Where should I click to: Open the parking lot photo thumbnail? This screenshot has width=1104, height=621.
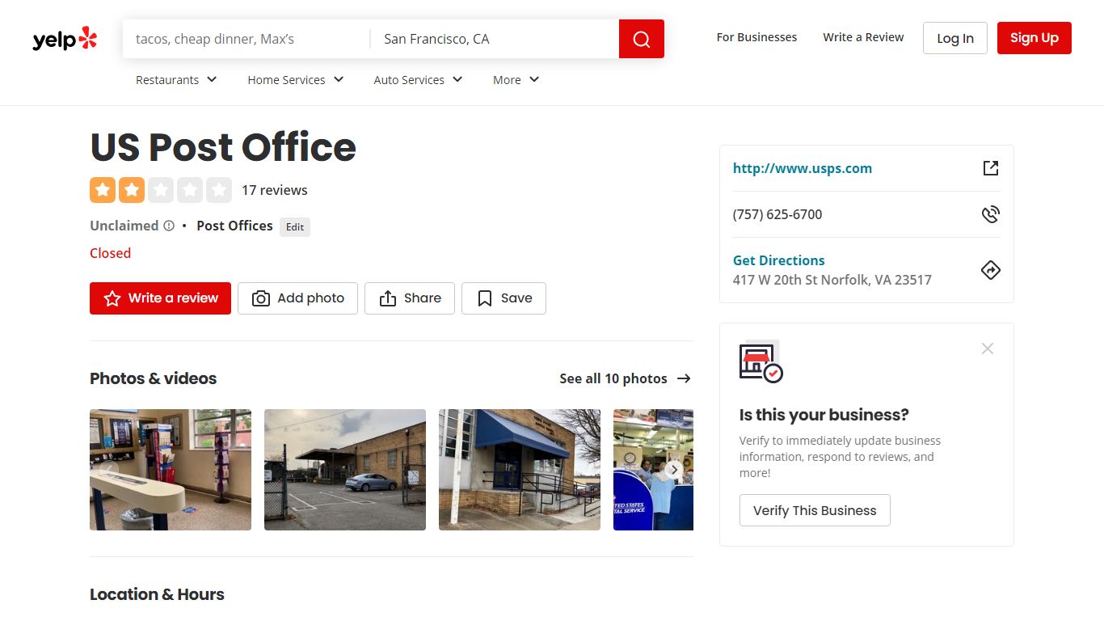point(345,470)
